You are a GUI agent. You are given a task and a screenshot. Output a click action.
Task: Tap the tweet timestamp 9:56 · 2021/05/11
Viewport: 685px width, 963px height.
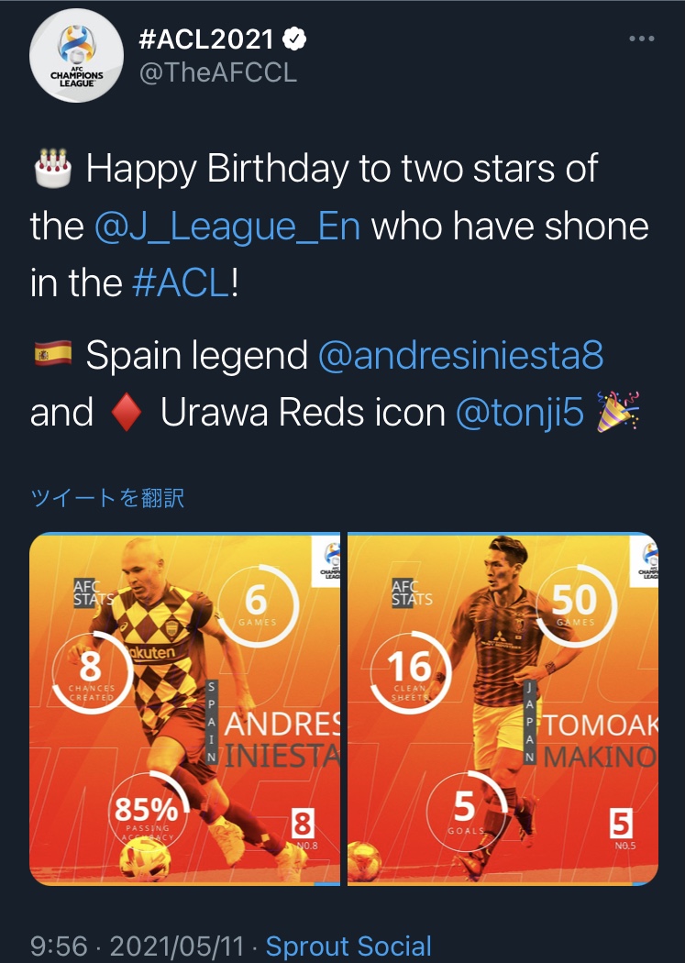point(137,946)
